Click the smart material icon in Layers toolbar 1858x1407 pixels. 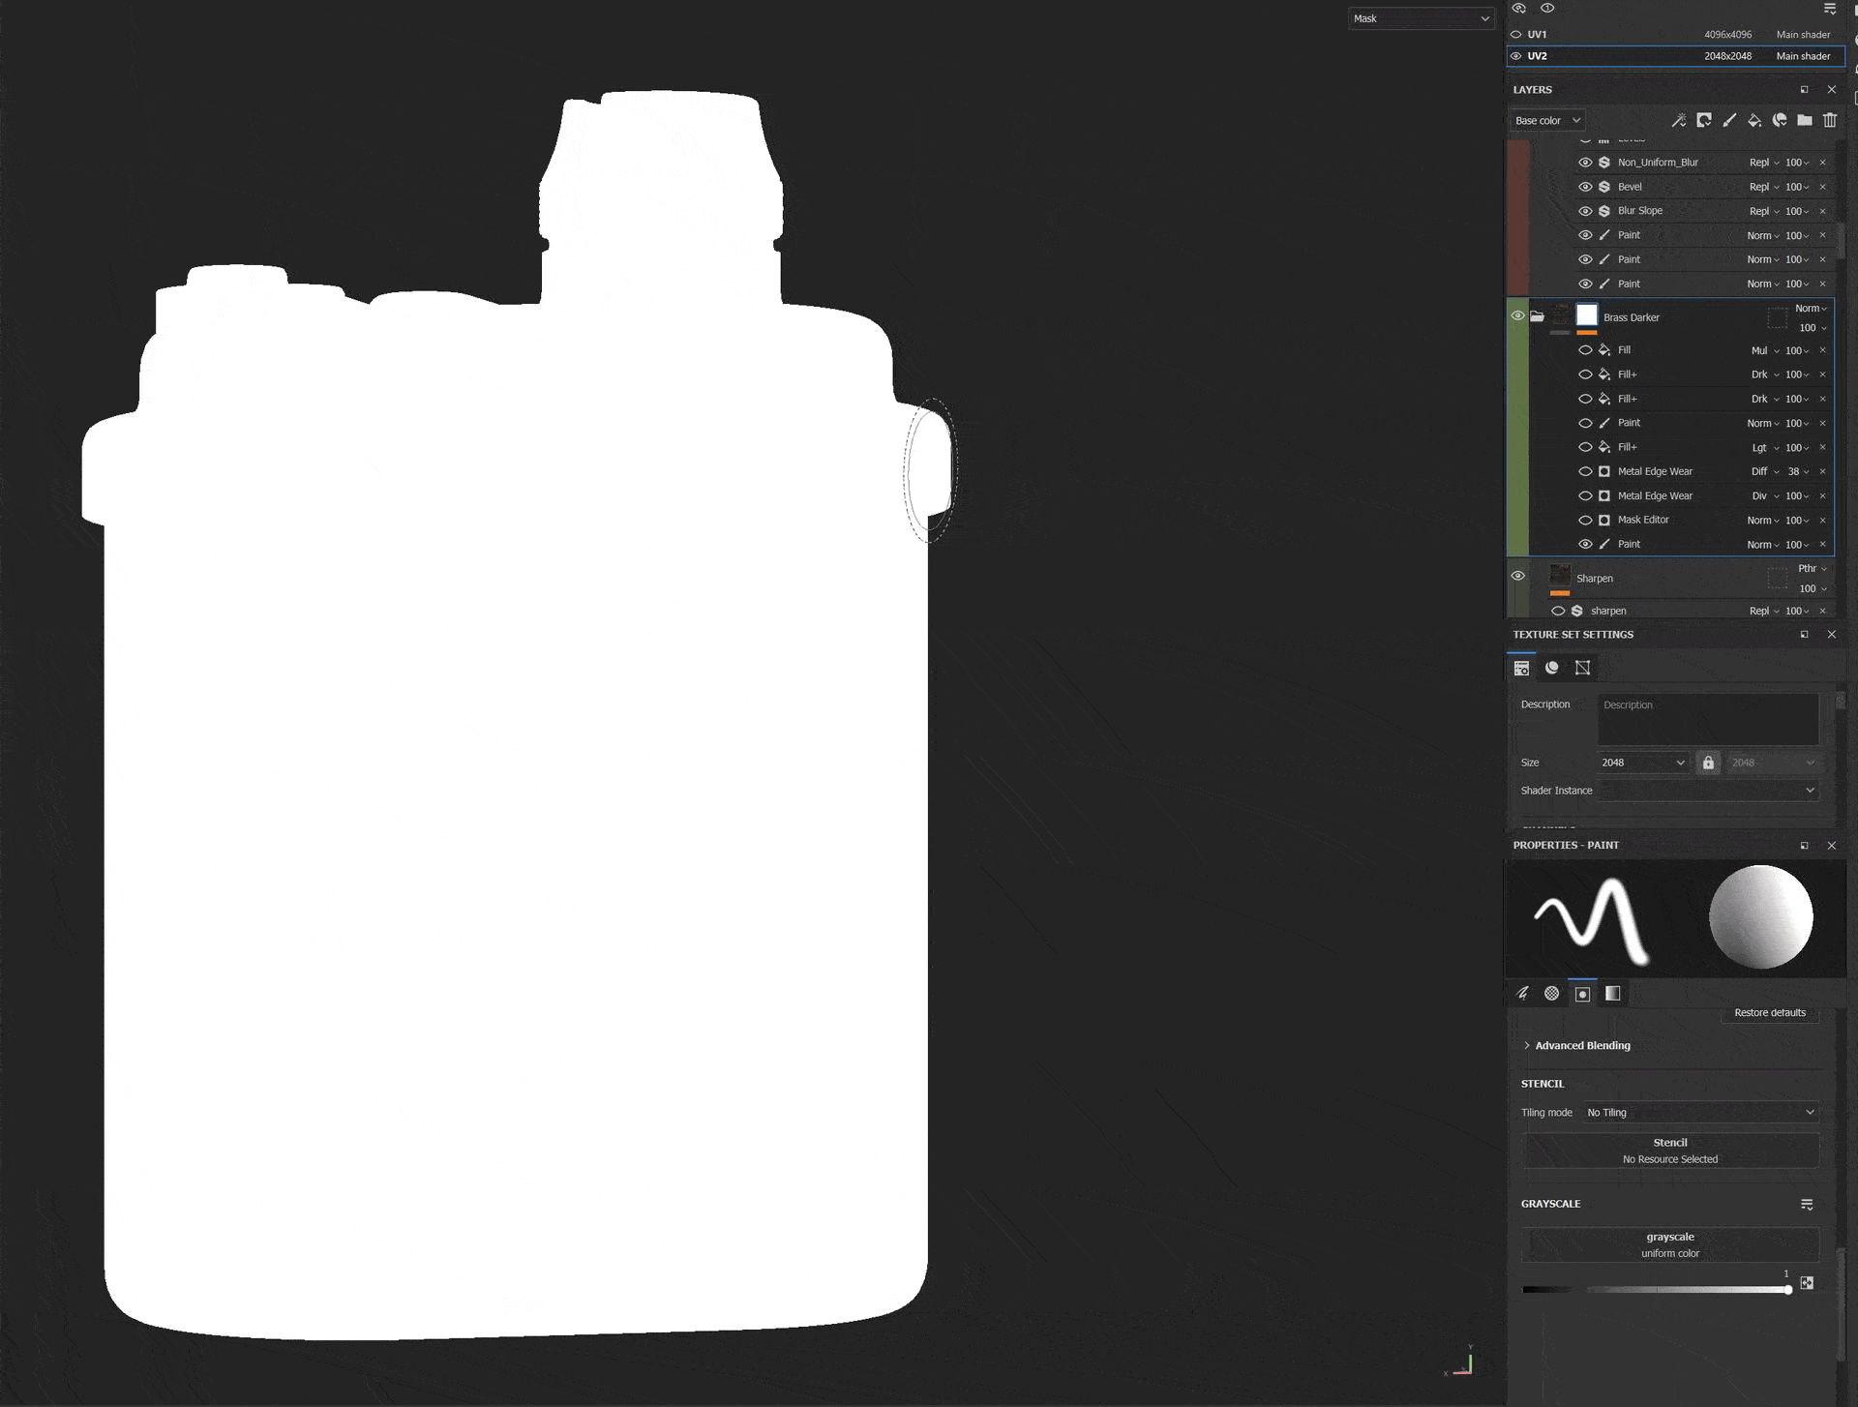pos(1780,120)
